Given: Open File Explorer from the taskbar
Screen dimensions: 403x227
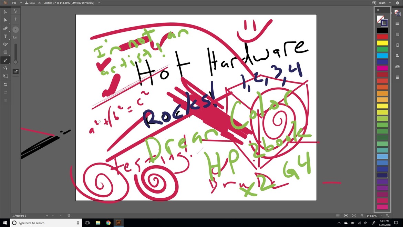Looking at the screenshot, I should pyautogui.click(x=98, y=223).
